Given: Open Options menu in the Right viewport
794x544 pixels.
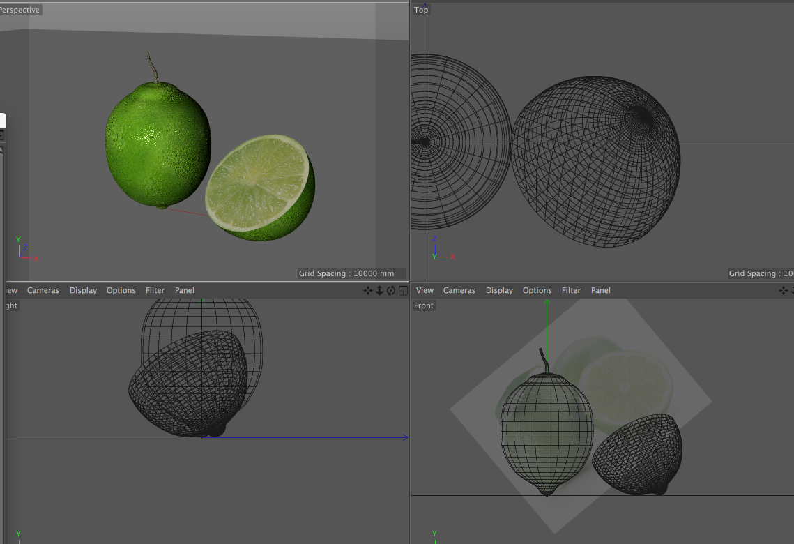Looking at the screenshot, I should 121,291.
